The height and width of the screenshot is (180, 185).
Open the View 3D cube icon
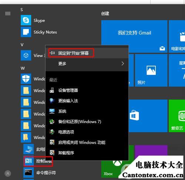coord(26,55)
